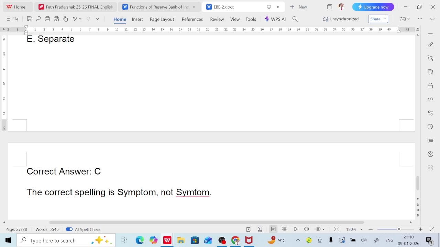
Task: Click the Print icon
Action: (47, 19)
